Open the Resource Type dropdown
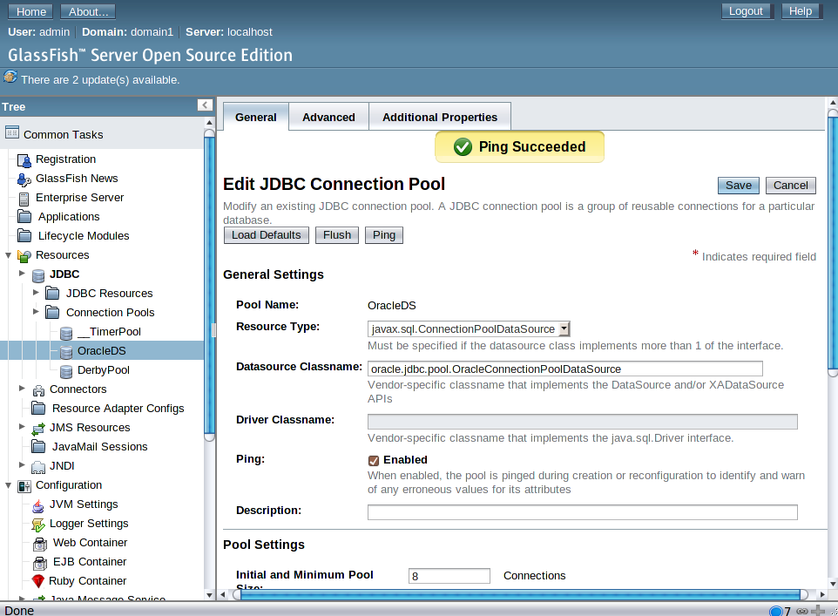838x616 pixels. (x=564, y=328)
